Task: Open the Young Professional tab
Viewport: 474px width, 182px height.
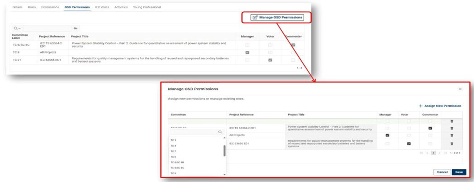Action: [147, 7]
